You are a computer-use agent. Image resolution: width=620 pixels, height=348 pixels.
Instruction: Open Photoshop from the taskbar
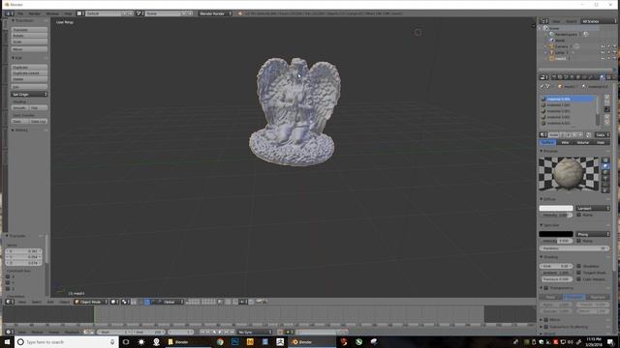(234, 342)
